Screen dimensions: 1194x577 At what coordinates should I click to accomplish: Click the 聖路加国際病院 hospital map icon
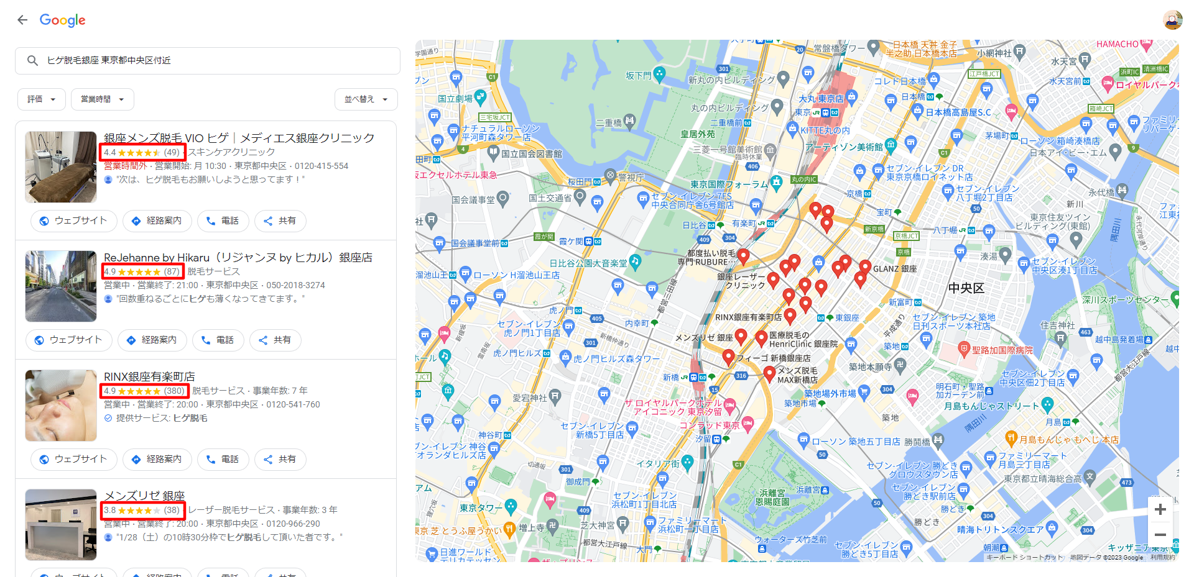pos(964,349)
